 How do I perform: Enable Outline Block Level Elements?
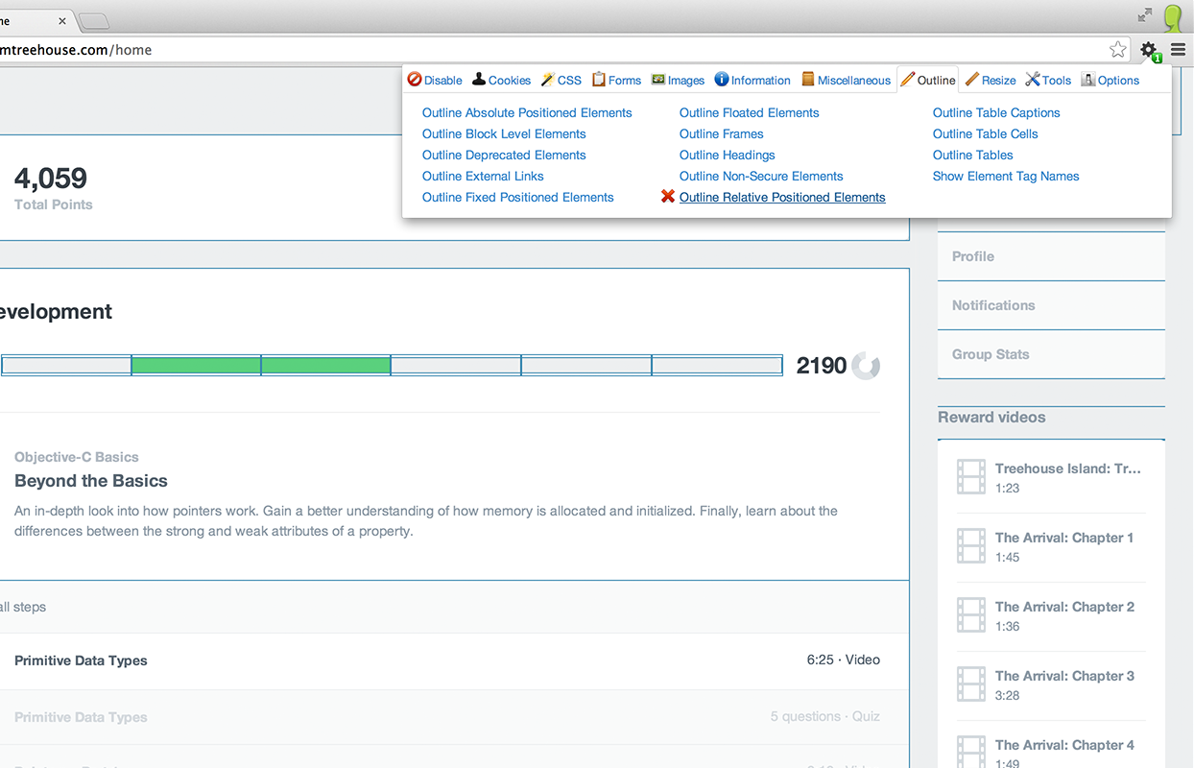[504, 134]
